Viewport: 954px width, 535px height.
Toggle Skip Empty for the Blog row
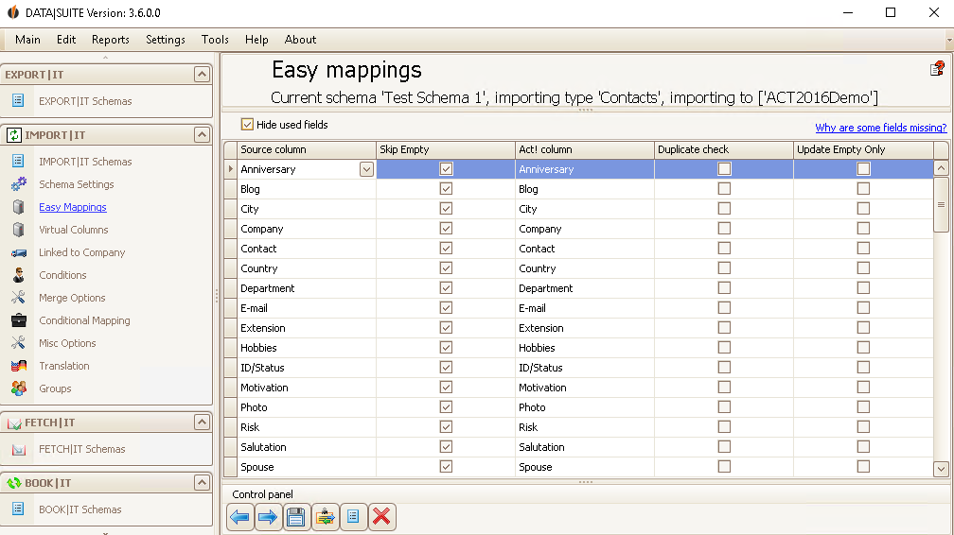[x=446, y=188]
